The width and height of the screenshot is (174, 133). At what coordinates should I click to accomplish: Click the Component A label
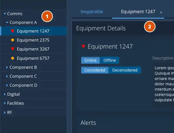tap(23, 22)
